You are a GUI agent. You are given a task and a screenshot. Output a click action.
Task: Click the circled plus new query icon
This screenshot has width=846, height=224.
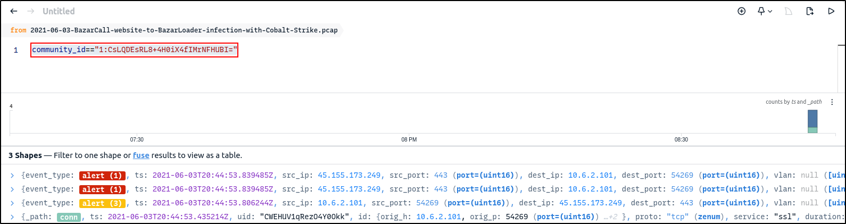(741, 11)
